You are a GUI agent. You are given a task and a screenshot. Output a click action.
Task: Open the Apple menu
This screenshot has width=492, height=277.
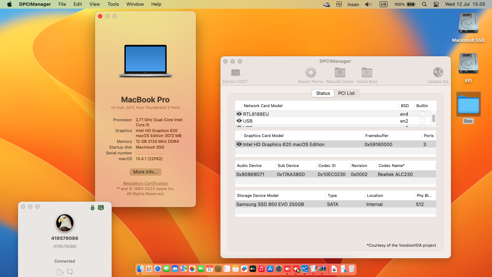coord(9,4)
